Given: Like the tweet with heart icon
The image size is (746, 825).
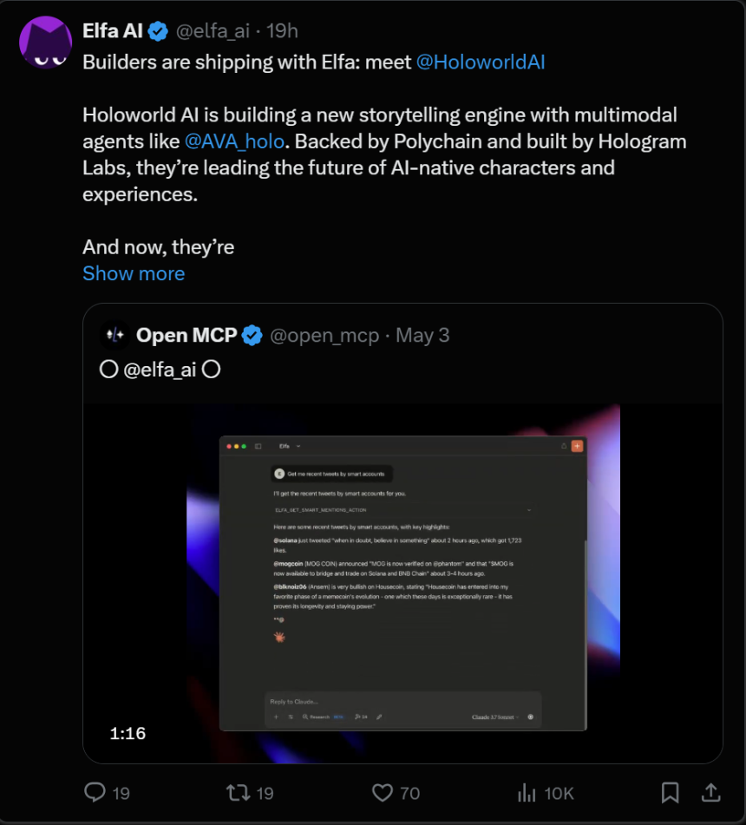Looking at the screenshot, I should tap(383, 792).
